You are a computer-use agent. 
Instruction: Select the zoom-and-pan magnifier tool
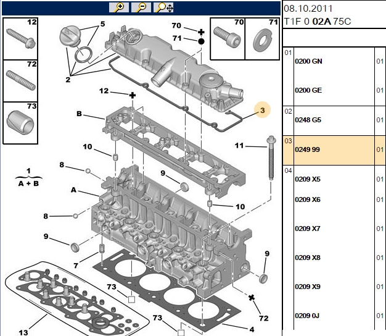click(x=163, y=7)
